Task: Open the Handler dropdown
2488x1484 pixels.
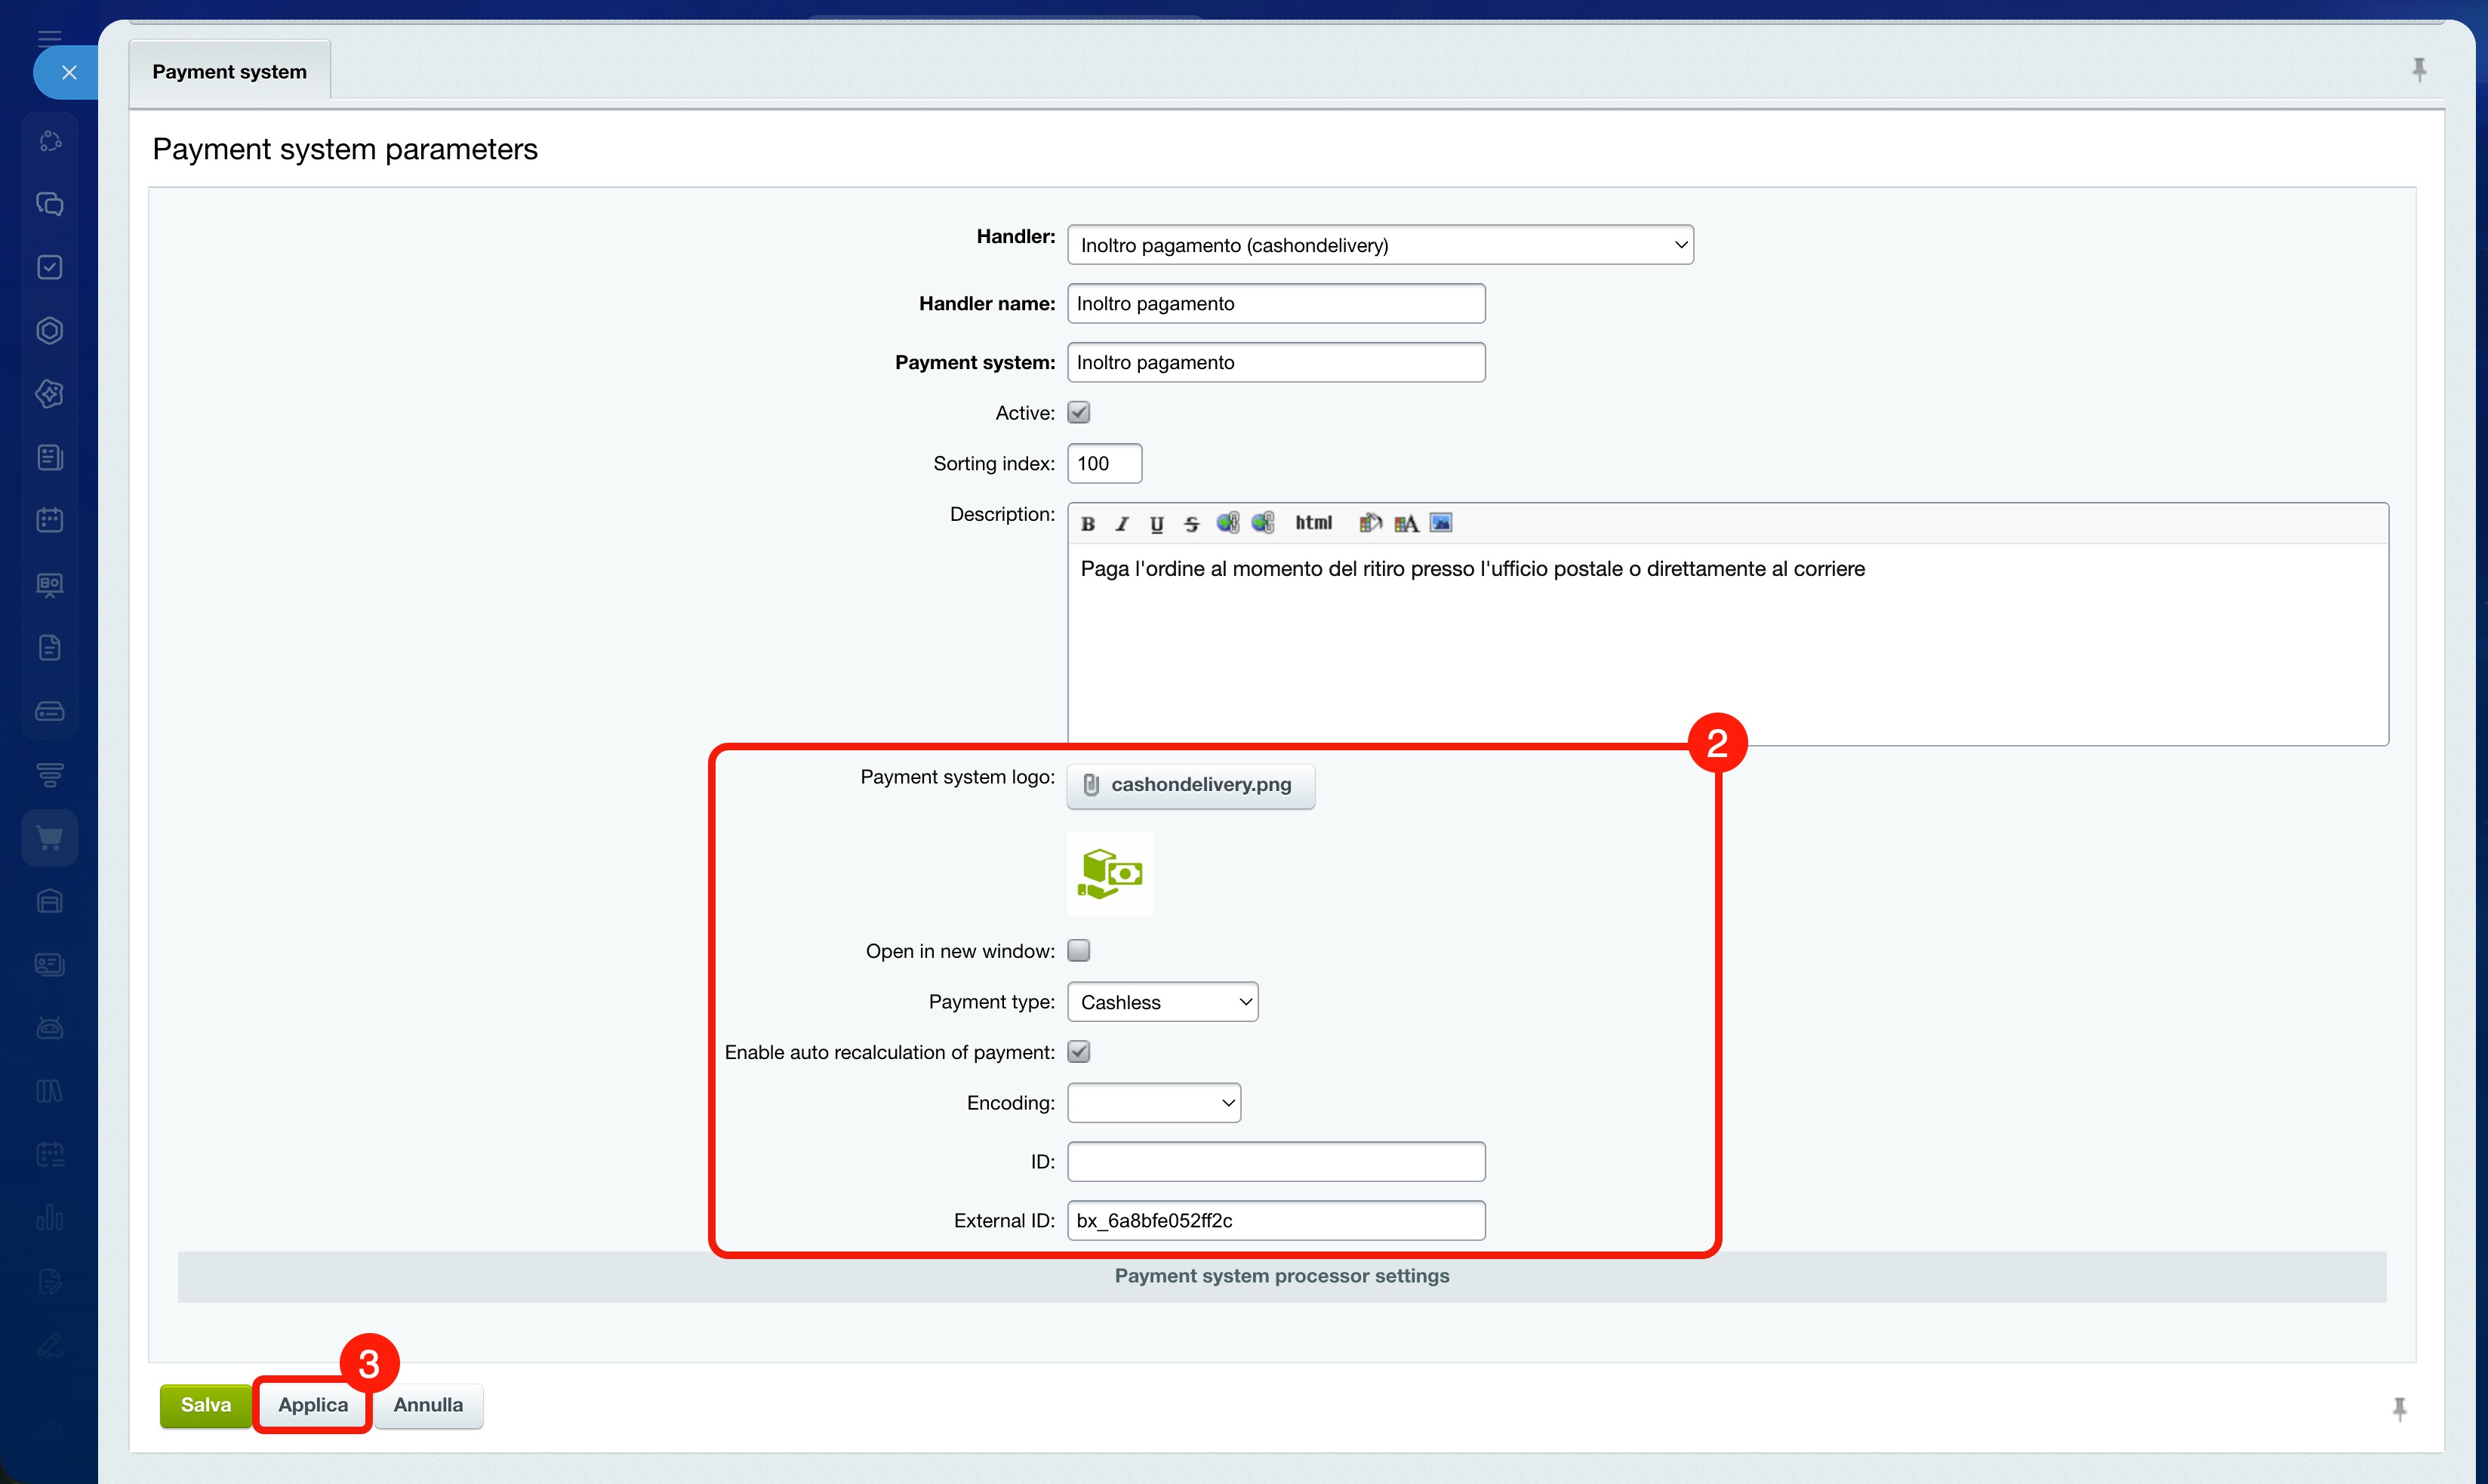Action: pos(1380,245)
